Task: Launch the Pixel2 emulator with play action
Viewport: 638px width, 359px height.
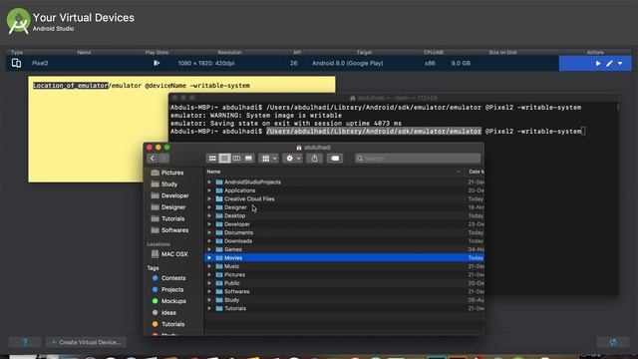Action: (598, 64)
